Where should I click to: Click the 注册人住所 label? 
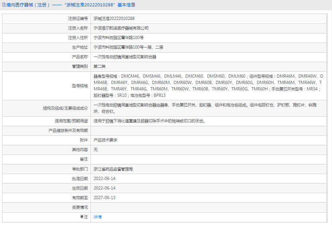78,38
